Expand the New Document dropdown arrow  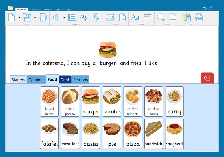(19, 18)
